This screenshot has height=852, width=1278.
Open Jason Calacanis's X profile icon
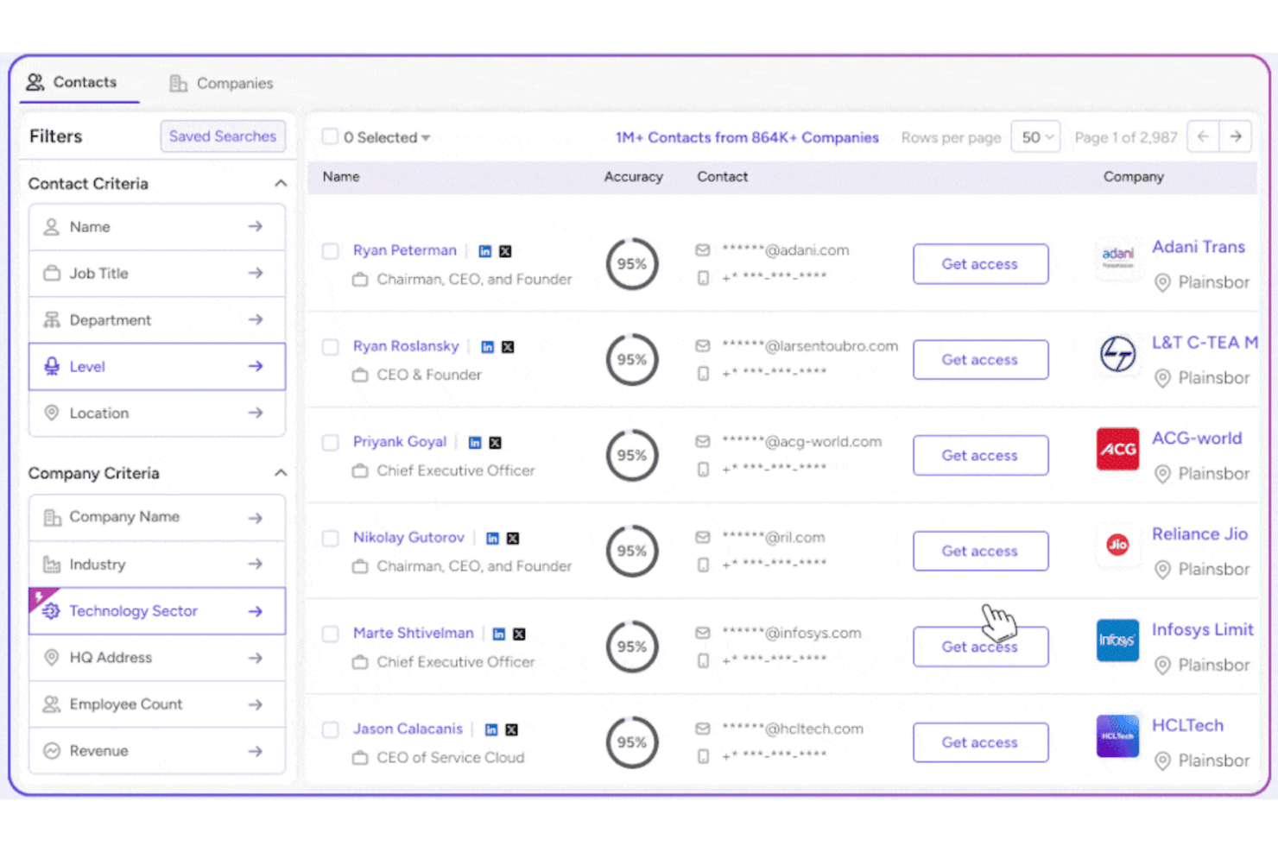point(511,730)
